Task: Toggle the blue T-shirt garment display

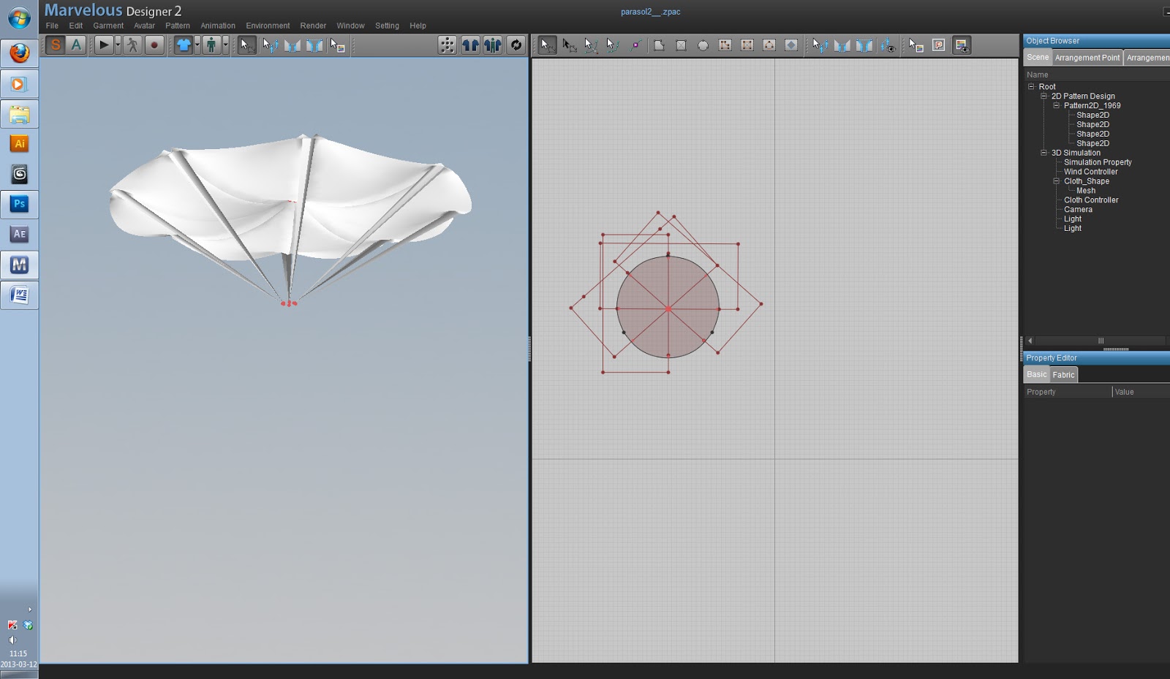Action: pos(184,45)
